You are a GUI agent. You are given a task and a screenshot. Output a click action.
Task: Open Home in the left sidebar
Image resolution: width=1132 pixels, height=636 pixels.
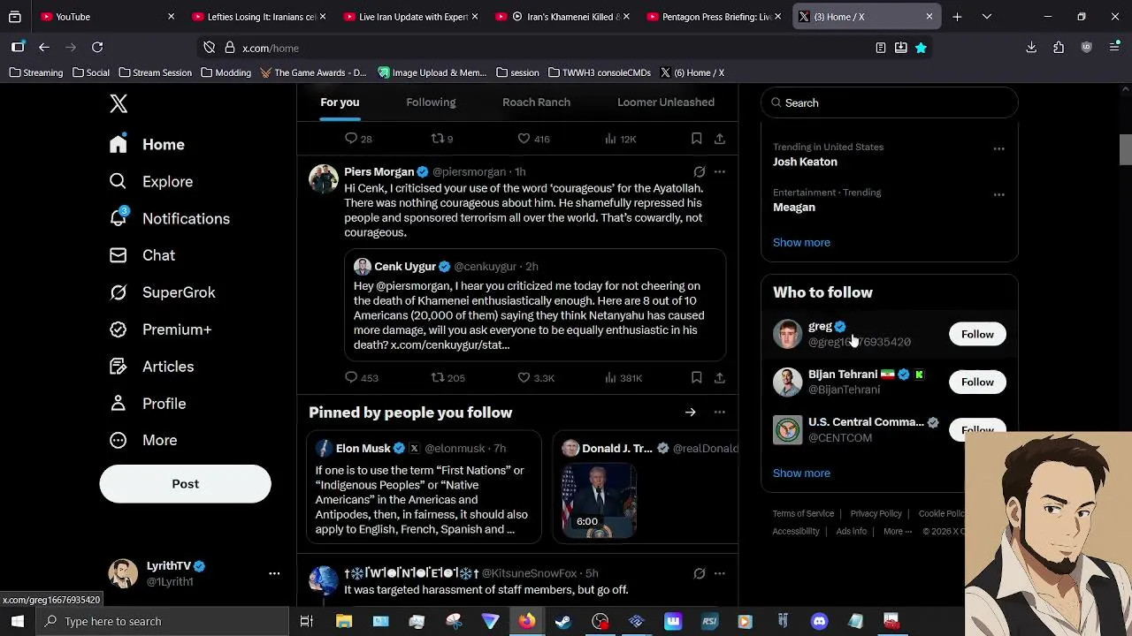[147, 144]
